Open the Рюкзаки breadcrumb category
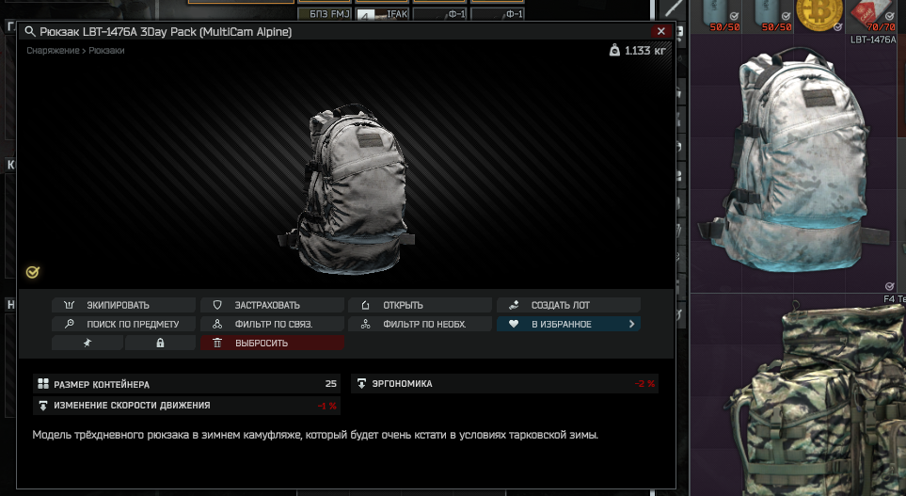The width and height of the screenshot is (906, 496). point(106,50)
